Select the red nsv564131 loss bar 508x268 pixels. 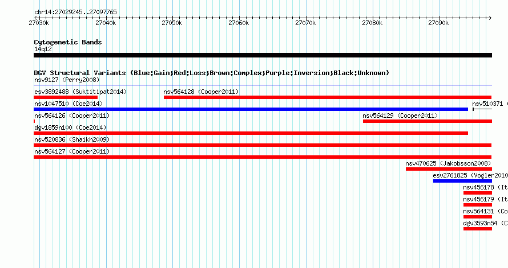coord(478,217)
